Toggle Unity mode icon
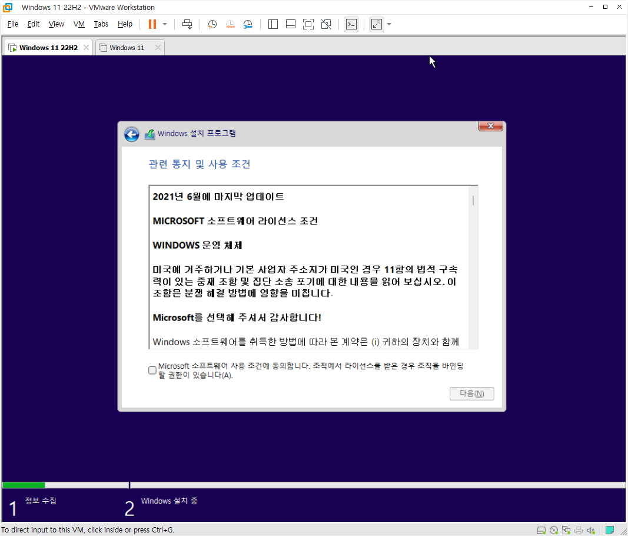628x536 pixels. [326, 24]
